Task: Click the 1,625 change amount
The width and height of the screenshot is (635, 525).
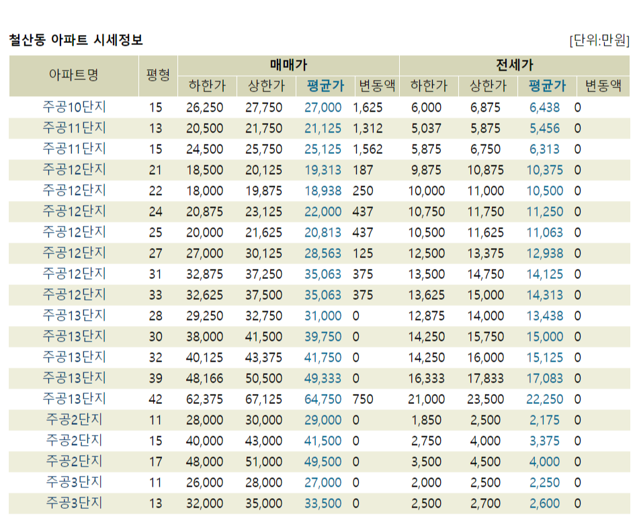Action: coord(368,108)
